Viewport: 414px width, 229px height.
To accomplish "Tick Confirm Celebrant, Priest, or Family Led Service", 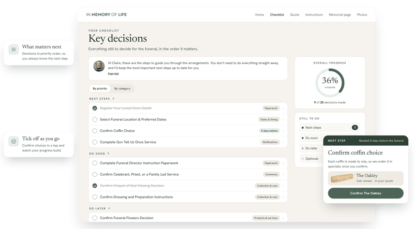I will pos(95,174).
